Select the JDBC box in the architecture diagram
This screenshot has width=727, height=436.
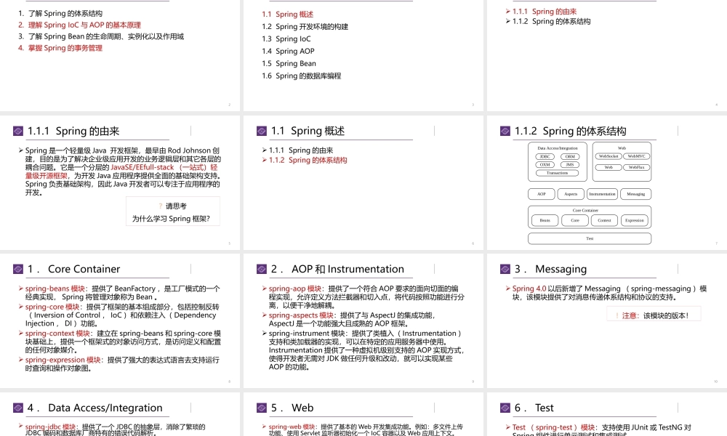point(545,156)
